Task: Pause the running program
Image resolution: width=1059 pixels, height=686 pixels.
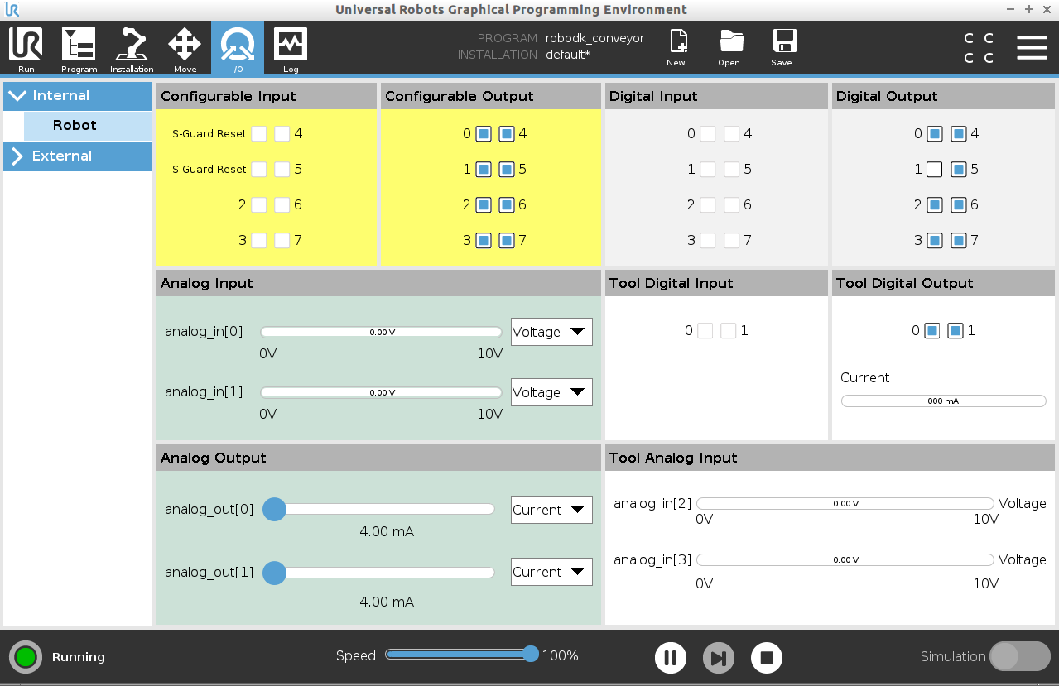Action: (x=671, y=658)
